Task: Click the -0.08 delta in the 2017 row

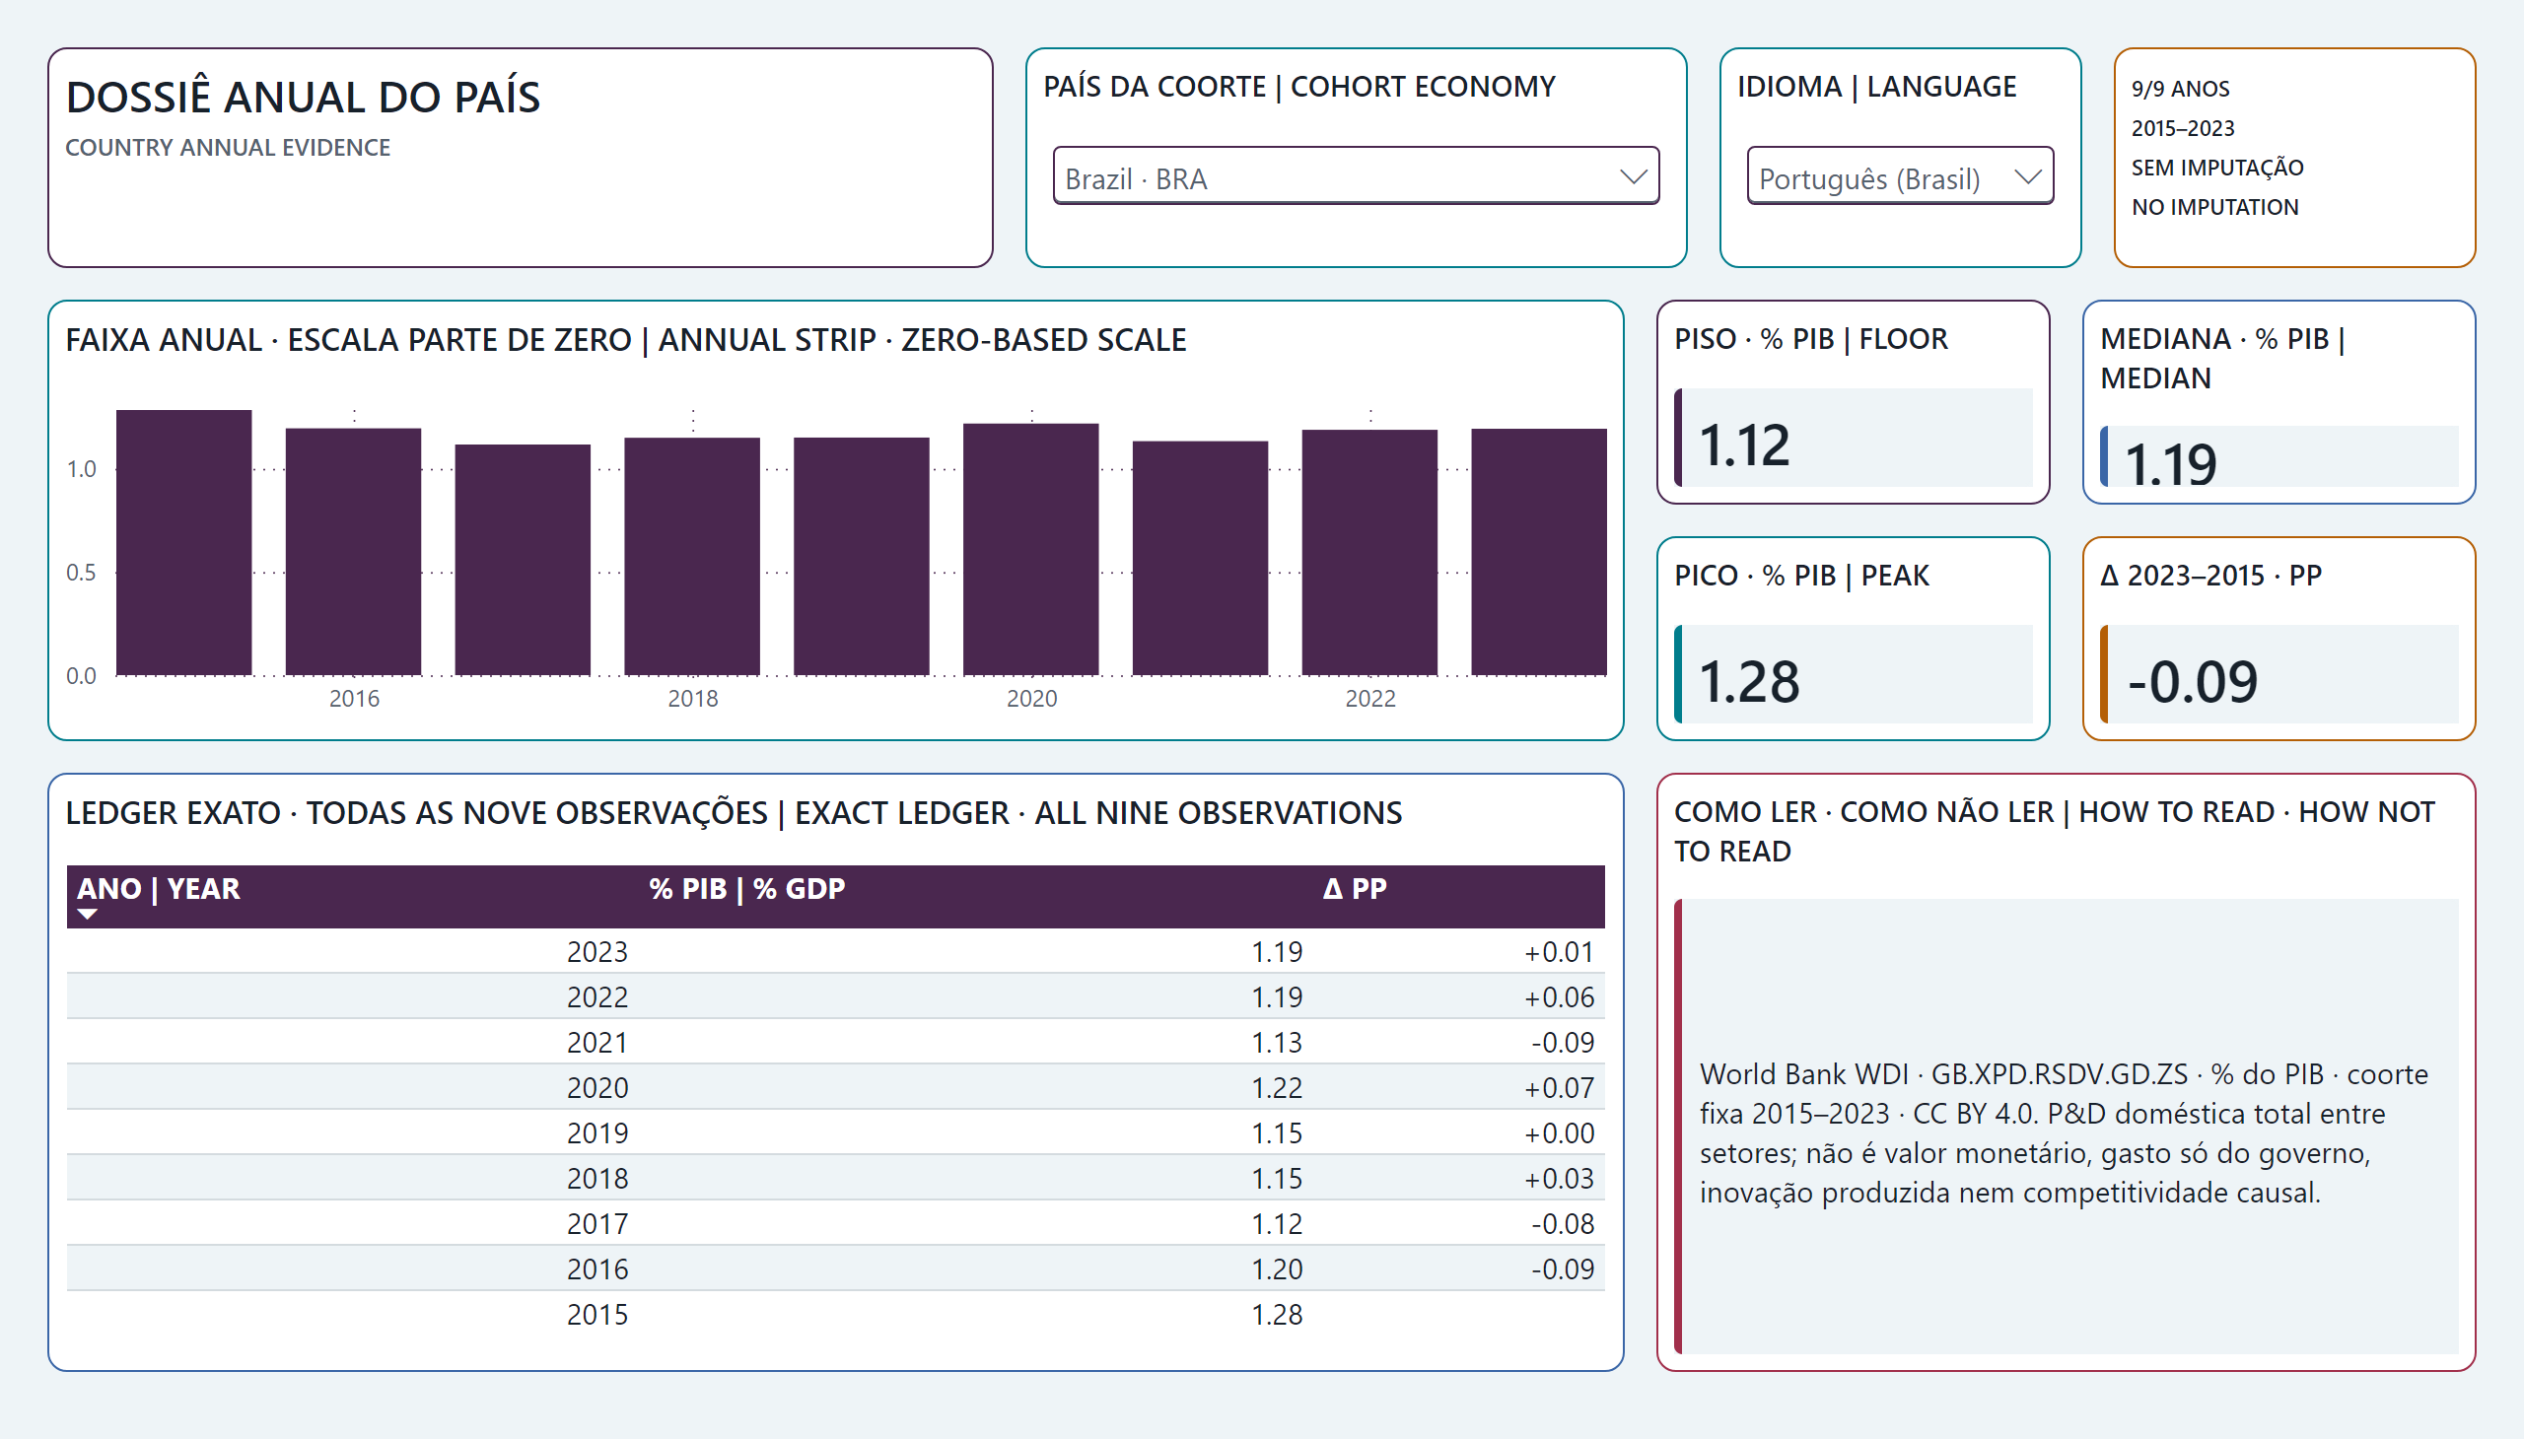Action: click(1563, 1224)
